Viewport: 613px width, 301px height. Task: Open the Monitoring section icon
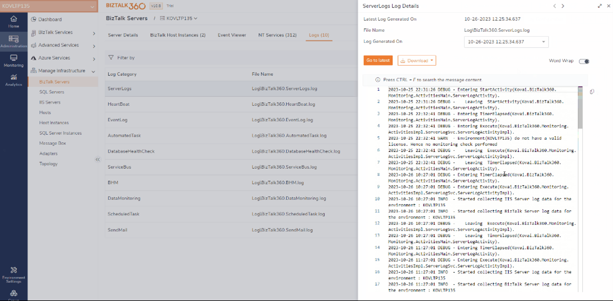[14, 58]
